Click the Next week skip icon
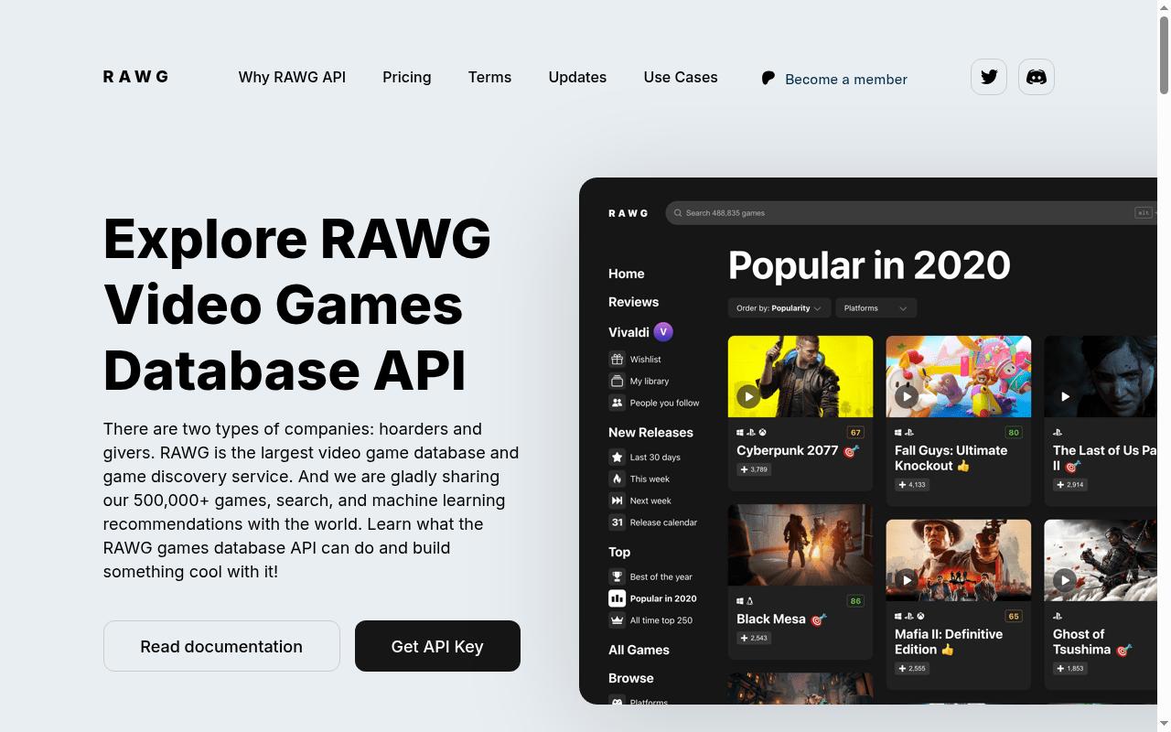This screenshot has width=1171, height=732. 617,501
